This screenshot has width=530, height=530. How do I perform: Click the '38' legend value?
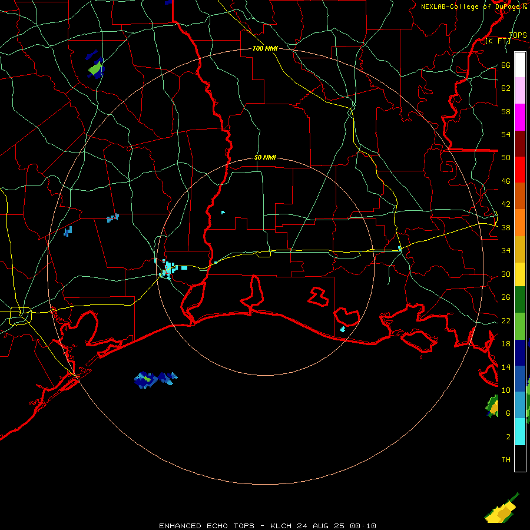tap(506, 228)
